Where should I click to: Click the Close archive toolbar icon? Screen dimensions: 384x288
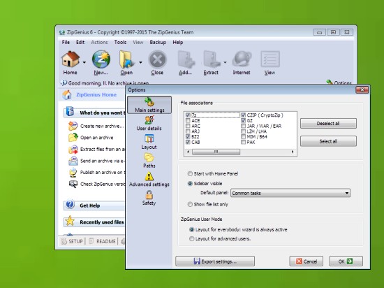pyautogui.click(x=157, y=59)
